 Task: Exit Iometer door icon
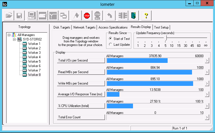coord(134,16)
